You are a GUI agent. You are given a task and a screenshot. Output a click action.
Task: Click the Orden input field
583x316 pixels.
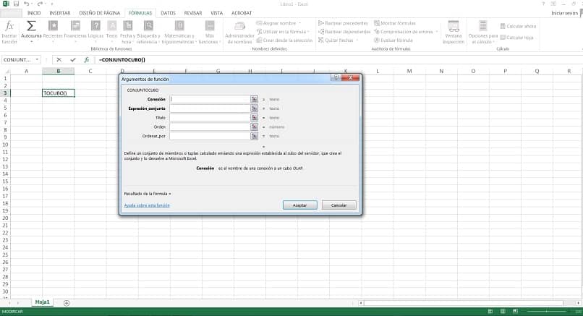pos(210,127)
